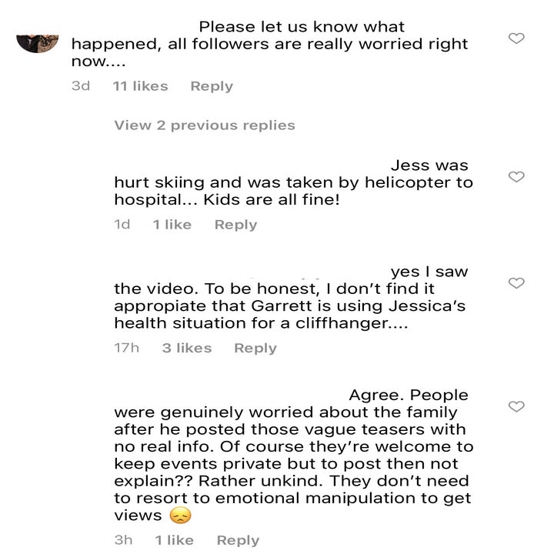
Task: Reply to the emotional manipulation comment
Action: coord(238,540)
